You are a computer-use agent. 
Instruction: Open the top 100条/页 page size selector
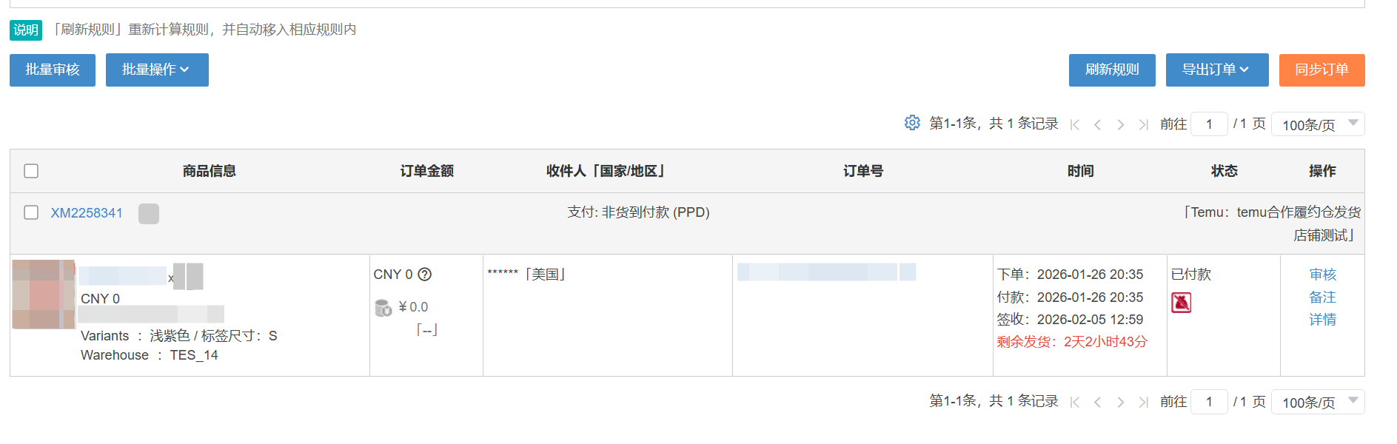tap(1317, 124)
